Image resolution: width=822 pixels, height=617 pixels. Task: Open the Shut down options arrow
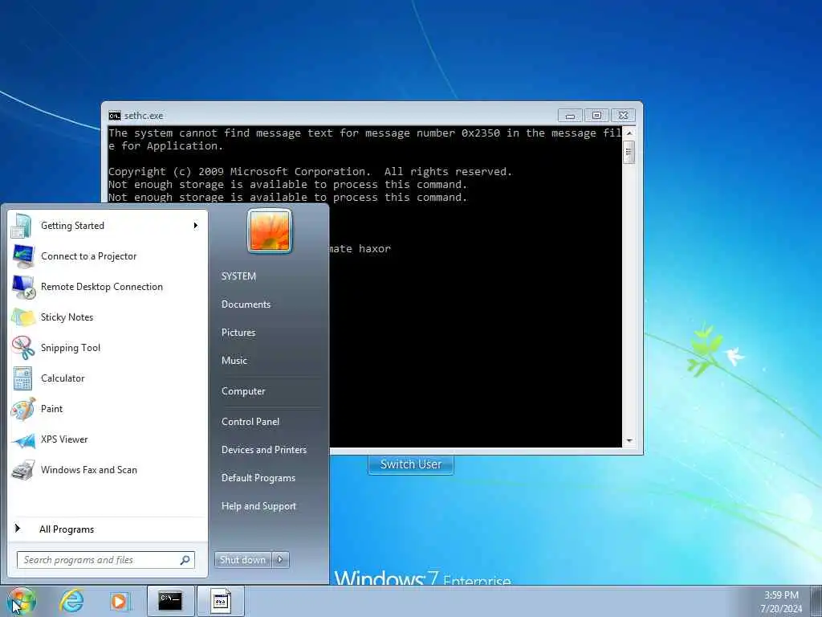pos(280,560)
